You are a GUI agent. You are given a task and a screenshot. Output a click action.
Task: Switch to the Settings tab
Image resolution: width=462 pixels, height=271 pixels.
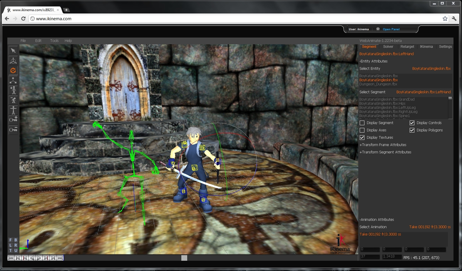coord(446,47)
